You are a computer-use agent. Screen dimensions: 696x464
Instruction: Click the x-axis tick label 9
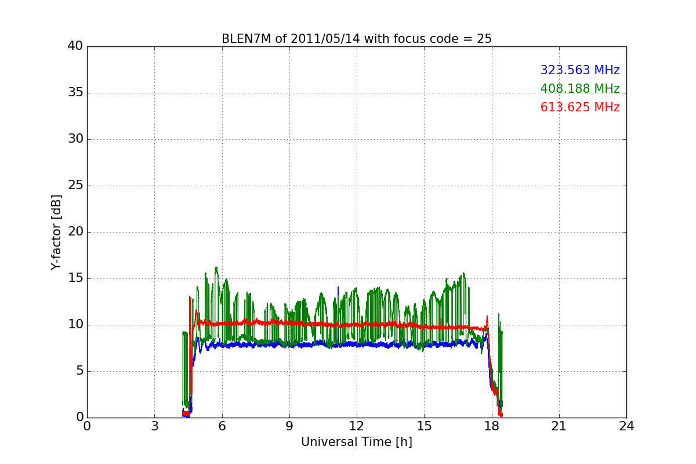(x=289, y=426)
